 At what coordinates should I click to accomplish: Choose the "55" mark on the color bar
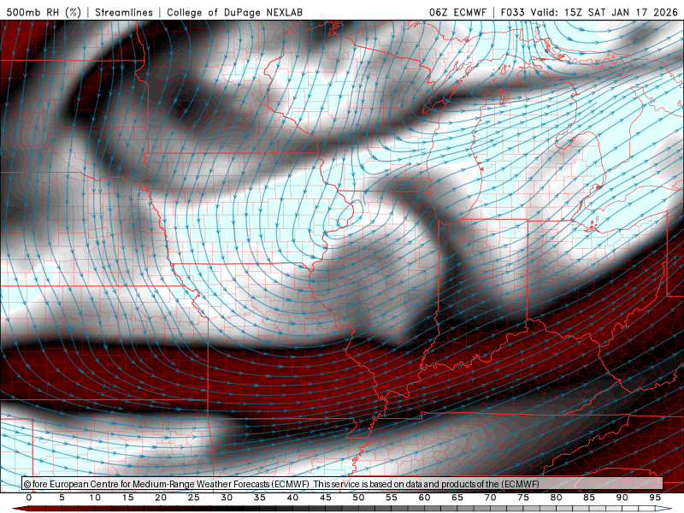point(392,498)
